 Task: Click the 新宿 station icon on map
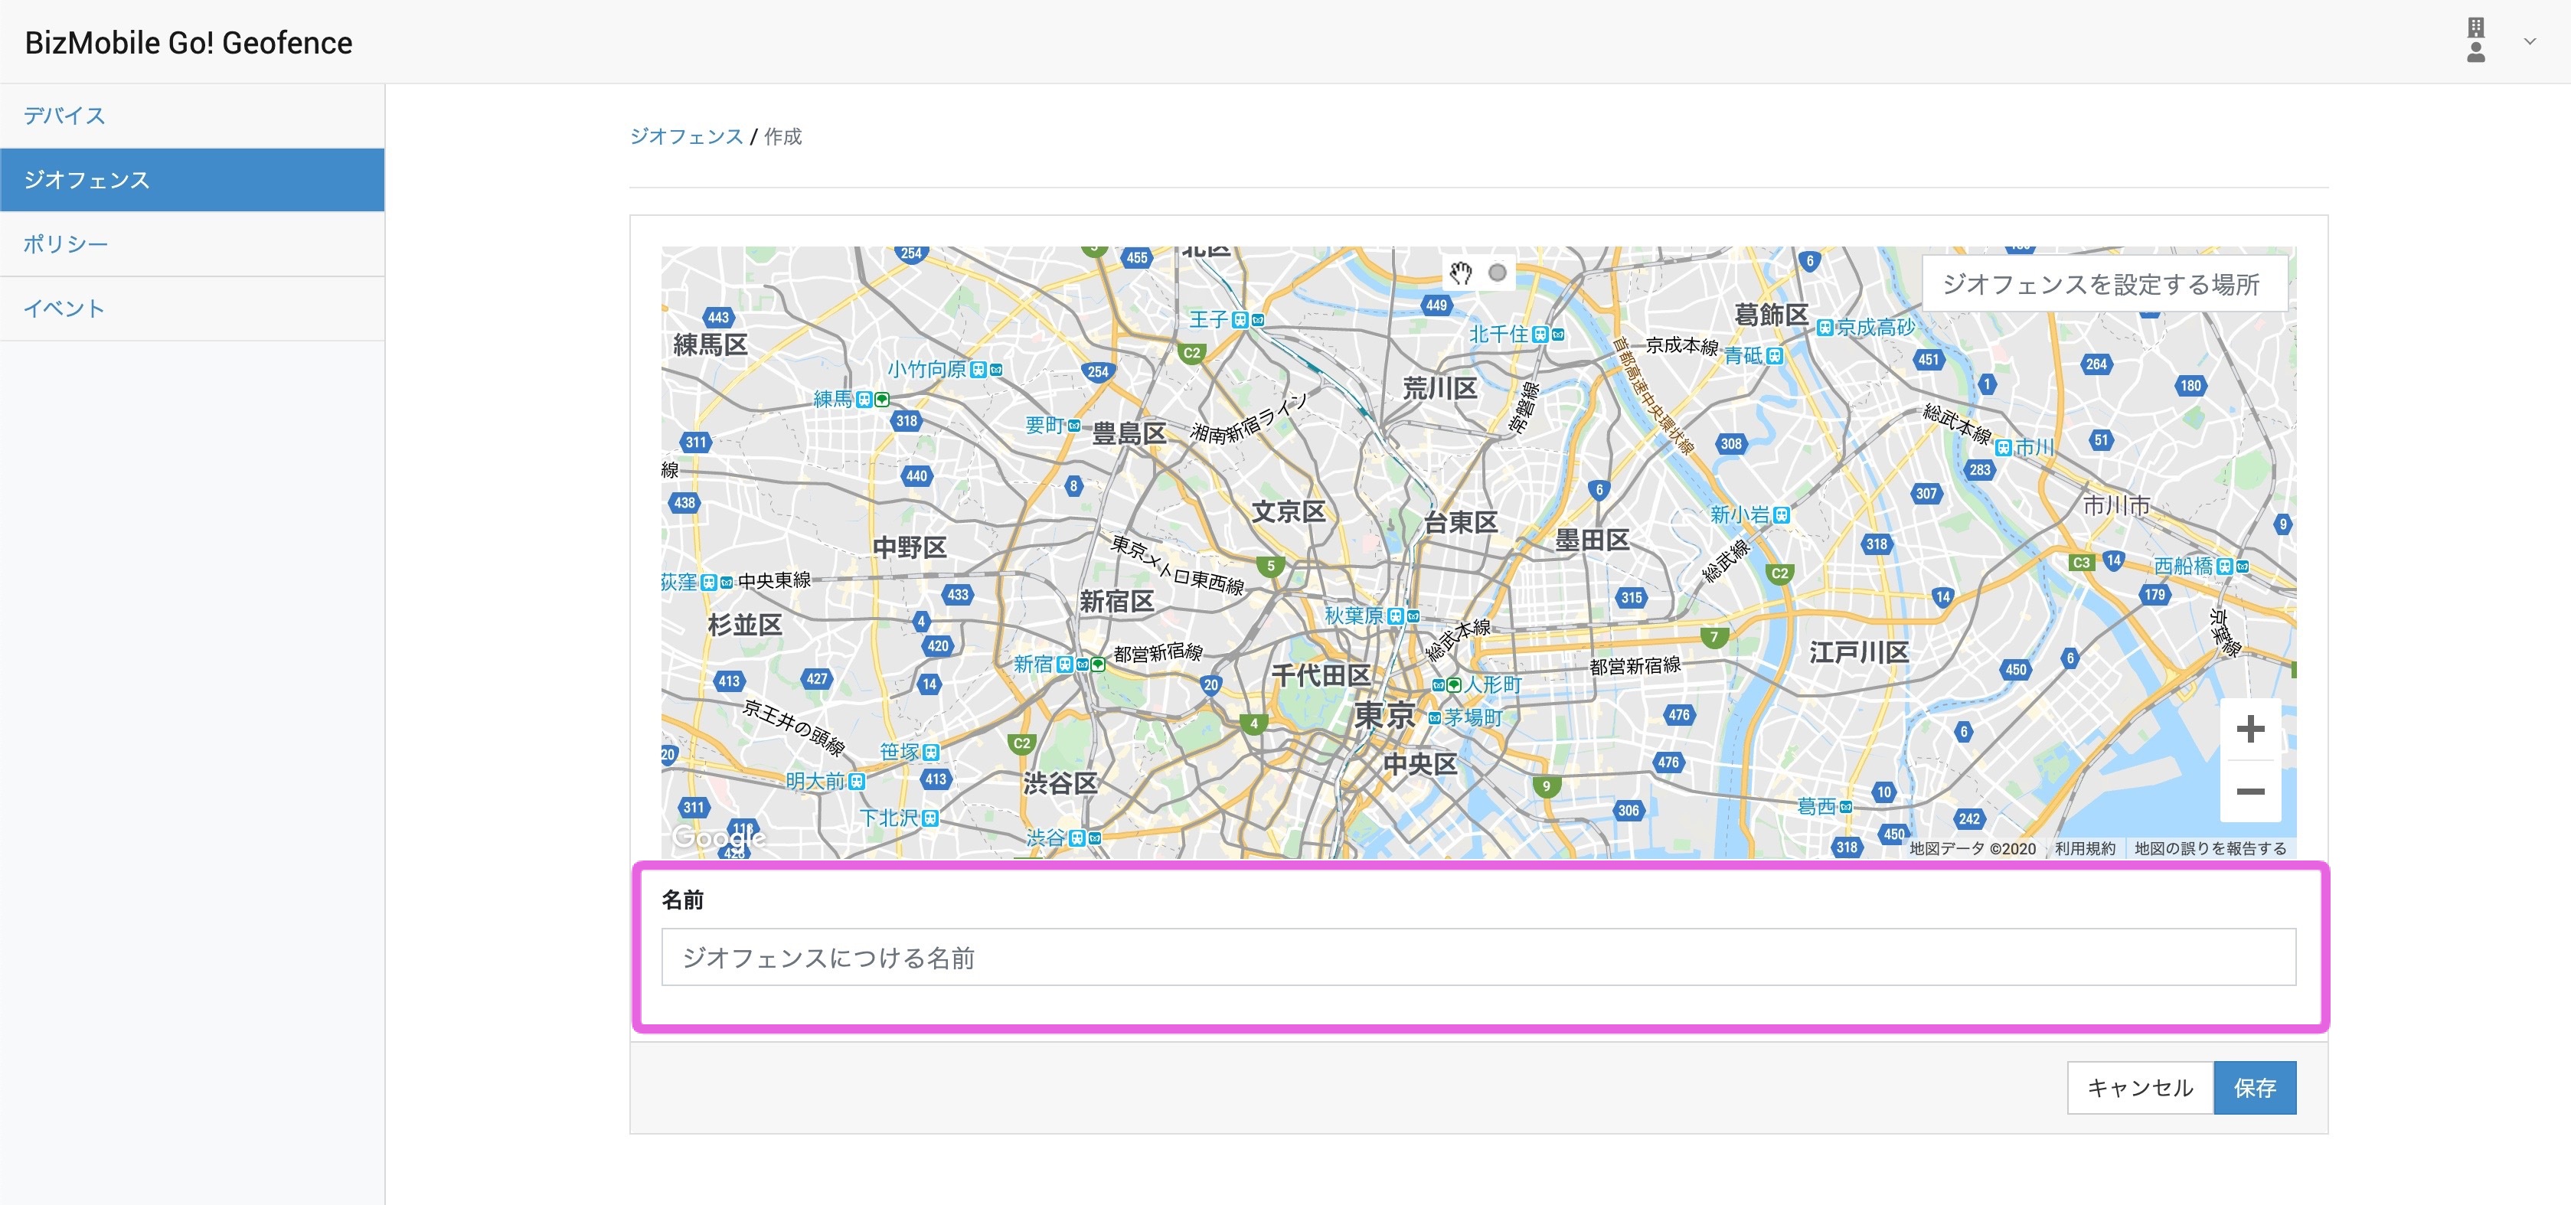1065,664
